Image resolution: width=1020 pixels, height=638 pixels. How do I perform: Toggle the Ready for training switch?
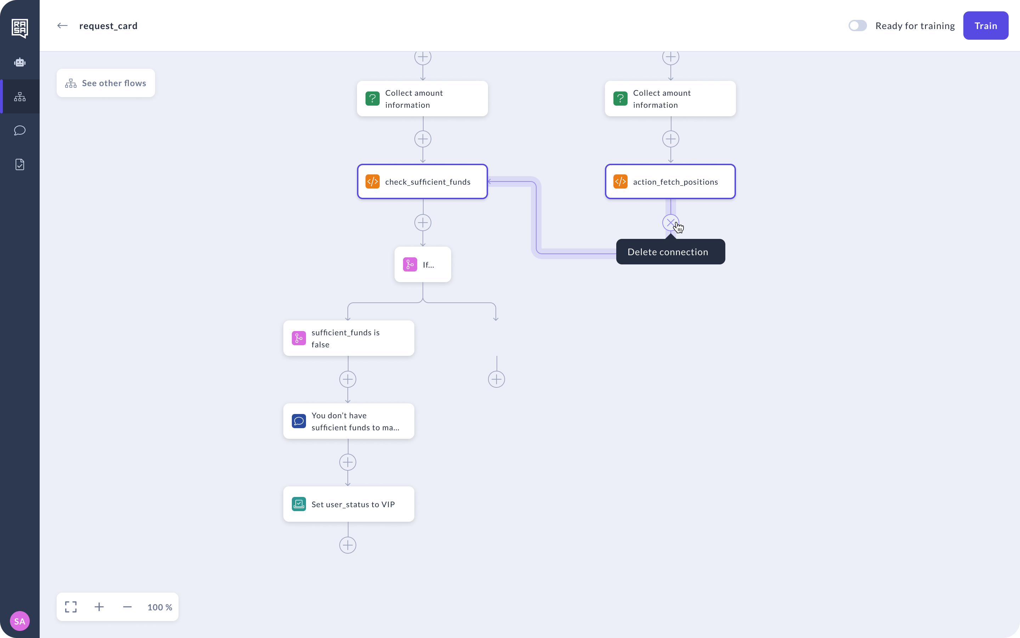(x=857, y=26)
